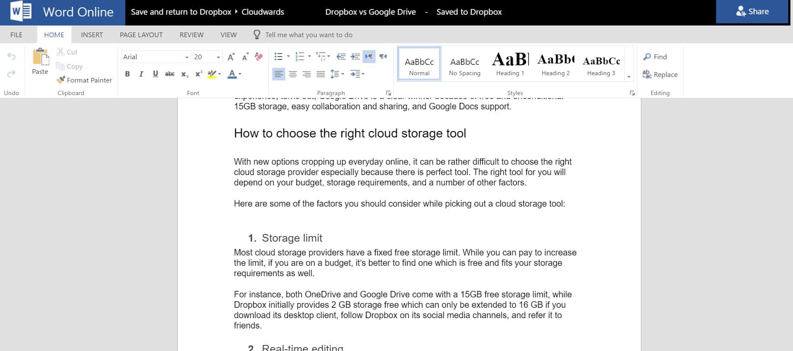This screenshot has height=351, width=793.
Task: Open the font size 20 dropdown
Action: coord(219,57)
